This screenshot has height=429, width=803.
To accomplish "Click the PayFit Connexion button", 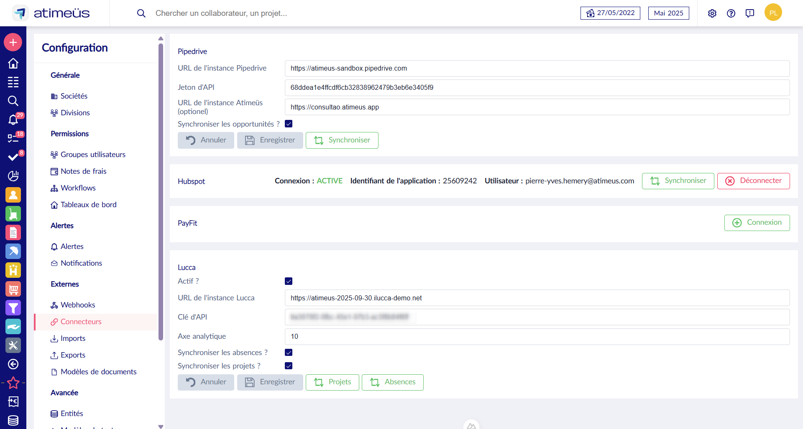I will coord(757,223).
